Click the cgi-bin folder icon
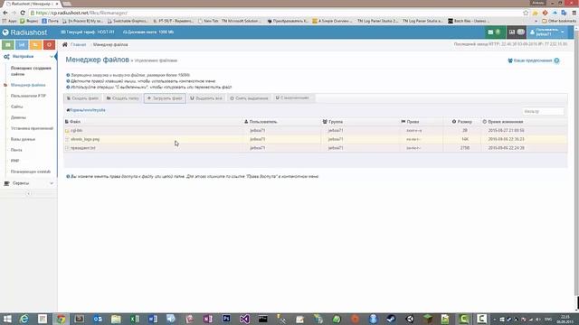This screenshot has width=579, height=325. [67, 131]
